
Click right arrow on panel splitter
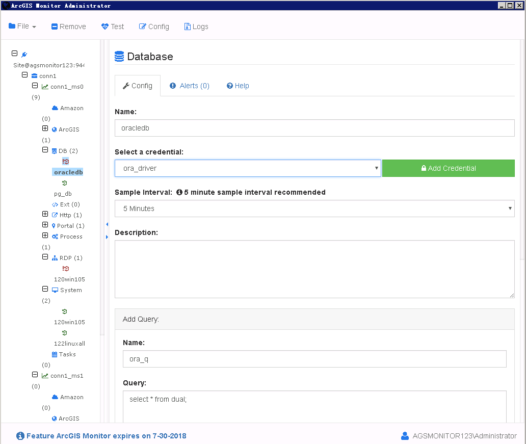click(x=107, y=237)
